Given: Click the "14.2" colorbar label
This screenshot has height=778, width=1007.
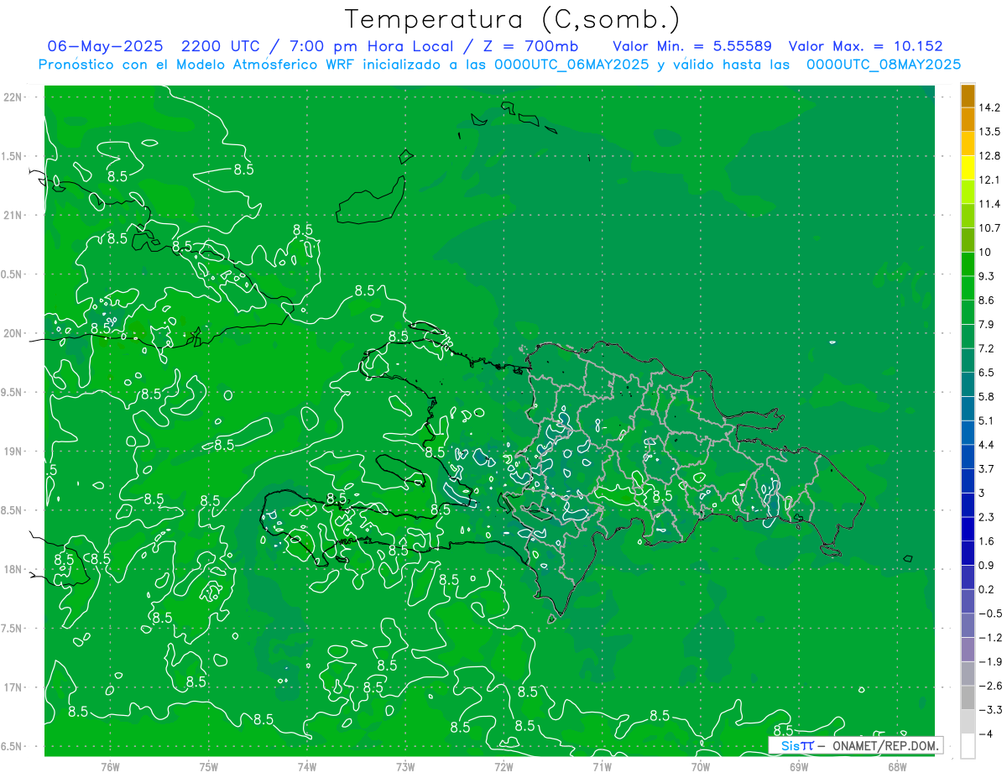Looking at the screenshot, I should [x=990, y=107].
